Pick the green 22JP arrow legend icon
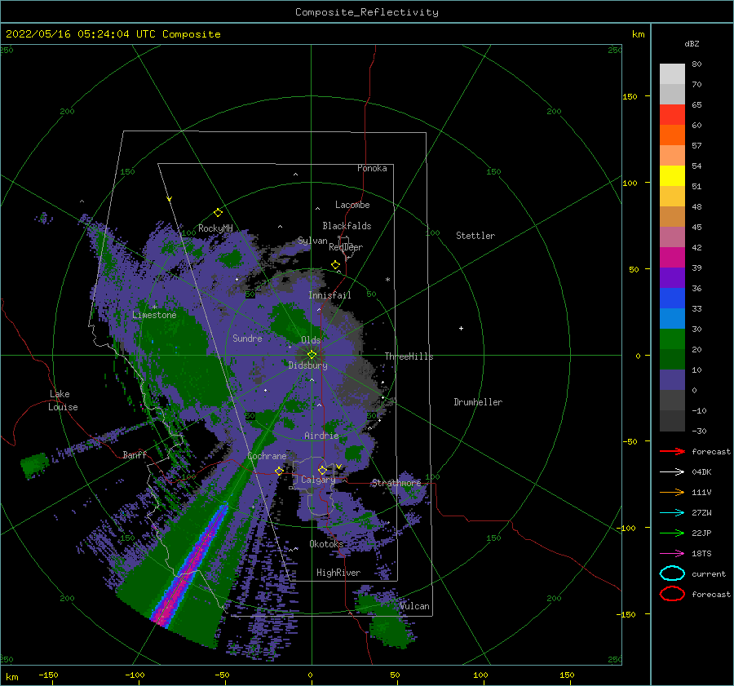The width and height of the screenshot is (734, 686). [672, 533]
